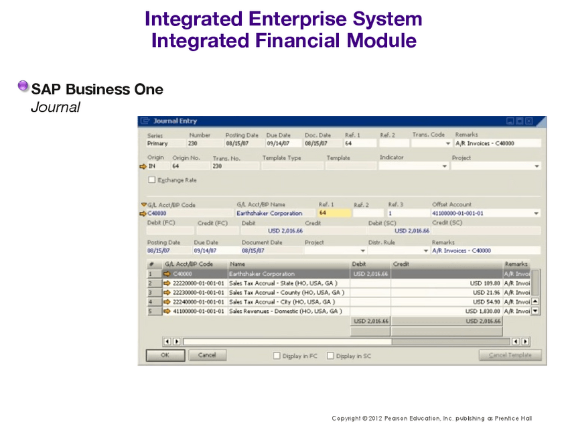Click the right scroll arrow at table bottom-right
This screenshot has width=568, height=426.
coord(525,341)
